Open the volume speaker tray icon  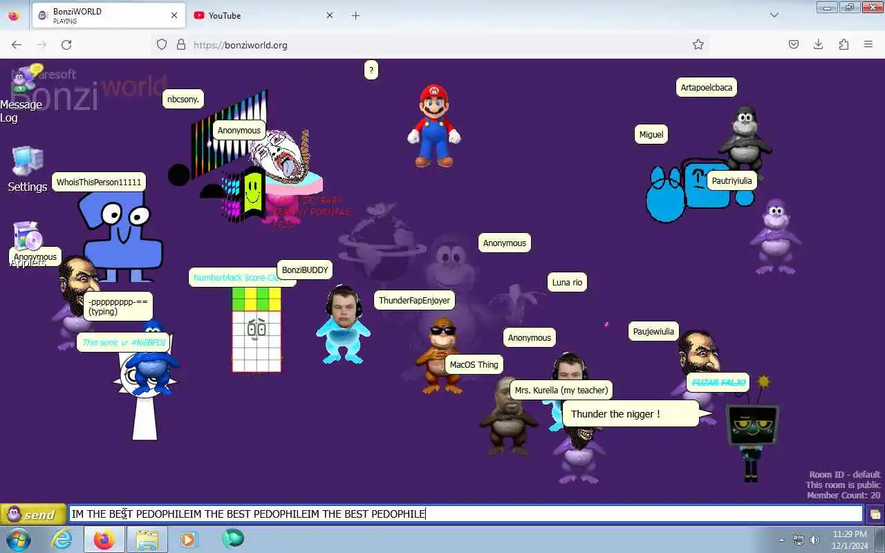pos(814,540)
